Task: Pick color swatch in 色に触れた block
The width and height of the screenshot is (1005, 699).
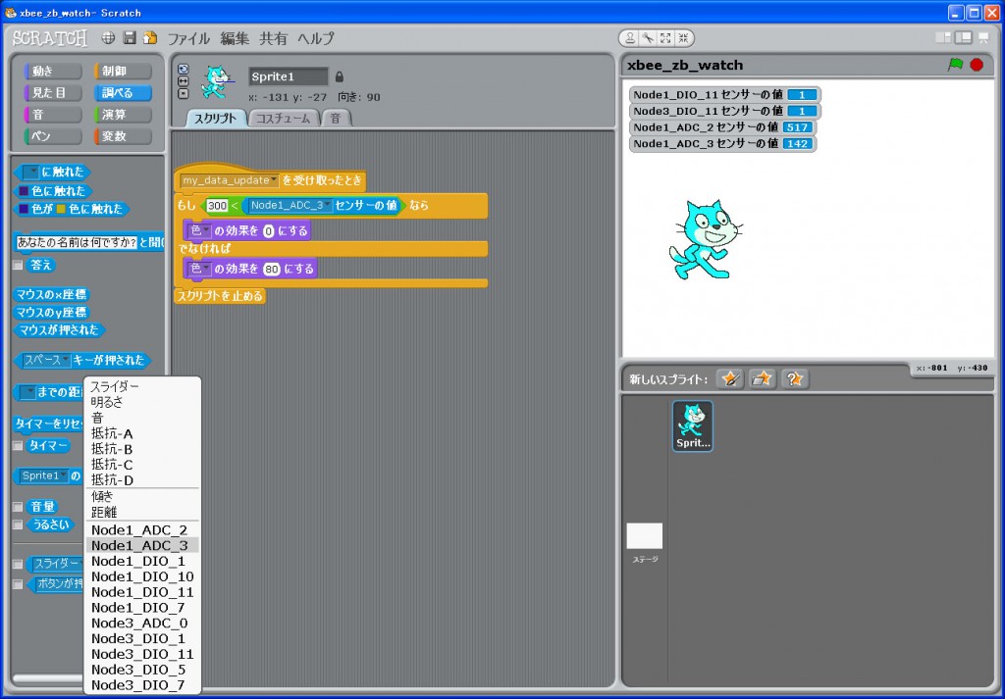Action: pos(24,191)
